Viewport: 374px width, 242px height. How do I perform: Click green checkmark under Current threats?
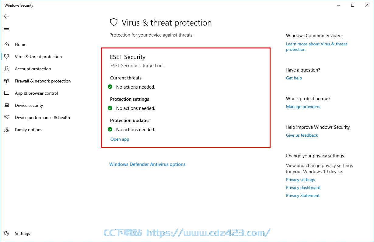pos(110,87)
